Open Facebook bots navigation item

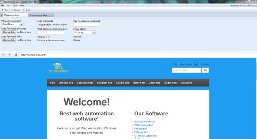tap(85, 83)
